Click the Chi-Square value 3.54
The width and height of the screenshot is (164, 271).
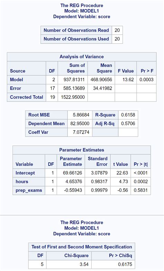pyautogui.click(x=84, y=264)
